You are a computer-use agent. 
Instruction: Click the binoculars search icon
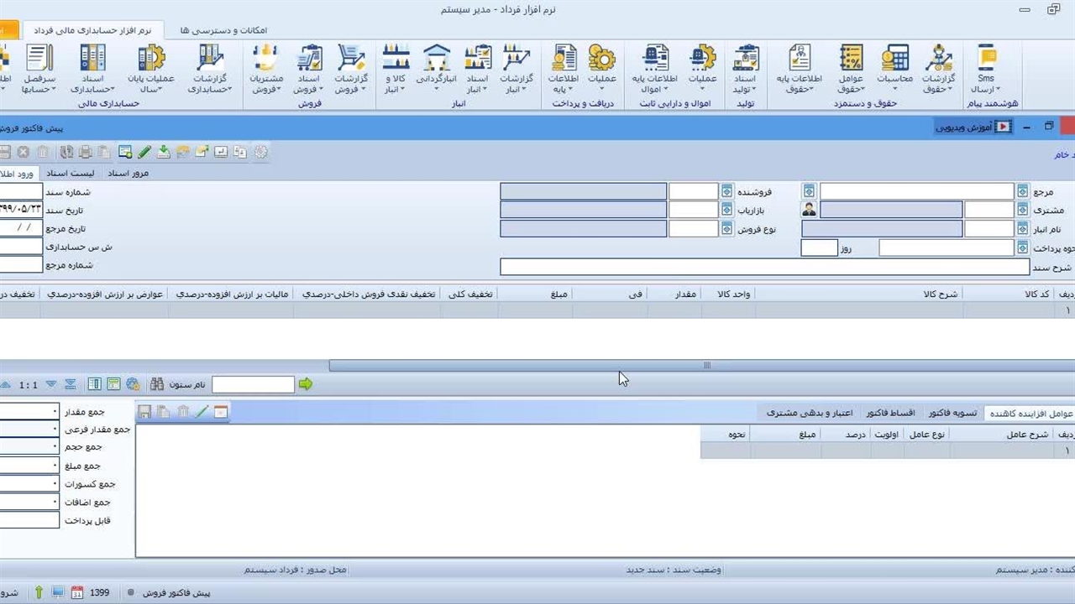pos(157,384)
